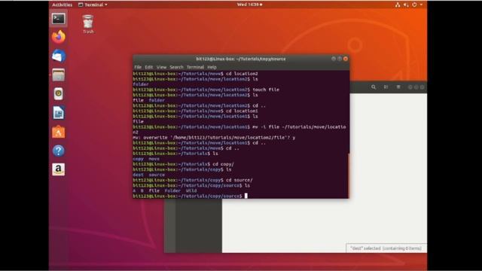Click the 'Wild' entry in ls output
This screenshot has width=482, height=271.
(191, 190)
